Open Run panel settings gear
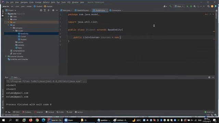Viewport: 219px width, 123px height. point(209,77)
